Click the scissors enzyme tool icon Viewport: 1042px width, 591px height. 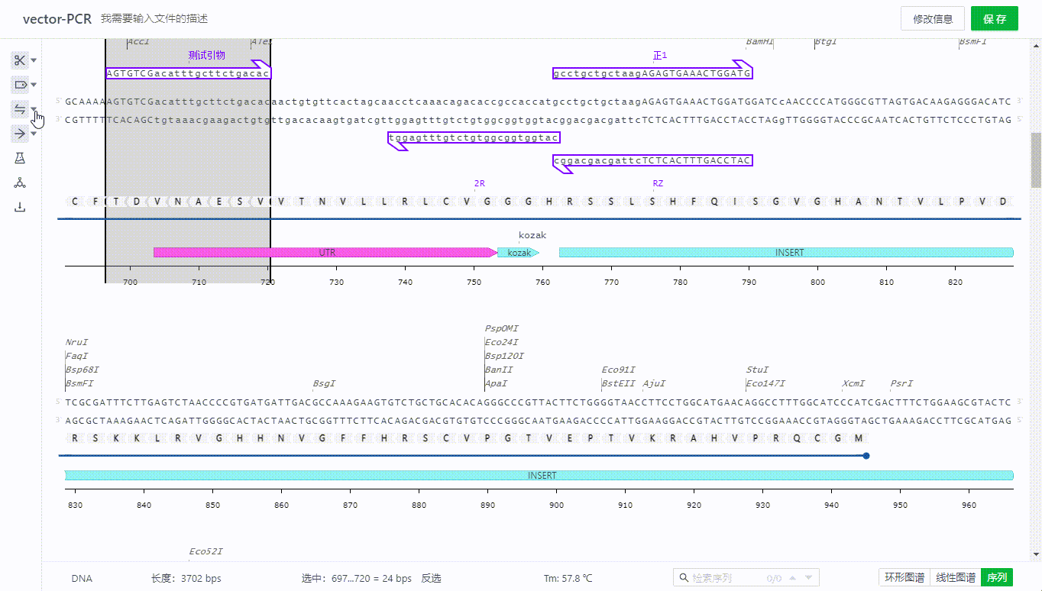[x=20, y=60]
